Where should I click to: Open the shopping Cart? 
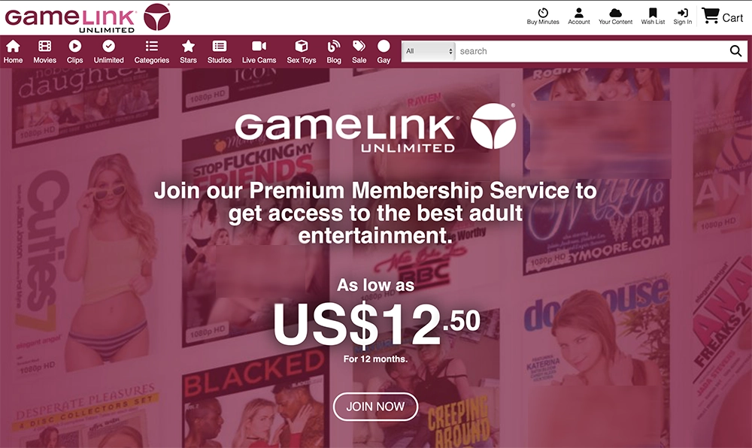[x=722, y=17]
